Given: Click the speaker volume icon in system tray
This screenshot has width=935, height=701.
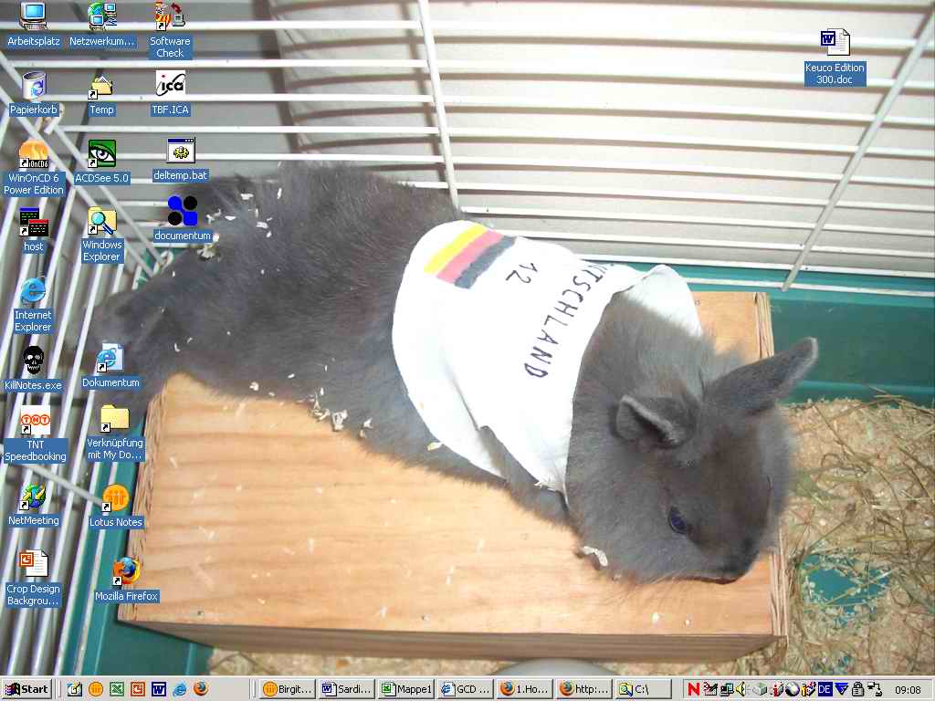Looking at the screenshot, I should 741,689.
